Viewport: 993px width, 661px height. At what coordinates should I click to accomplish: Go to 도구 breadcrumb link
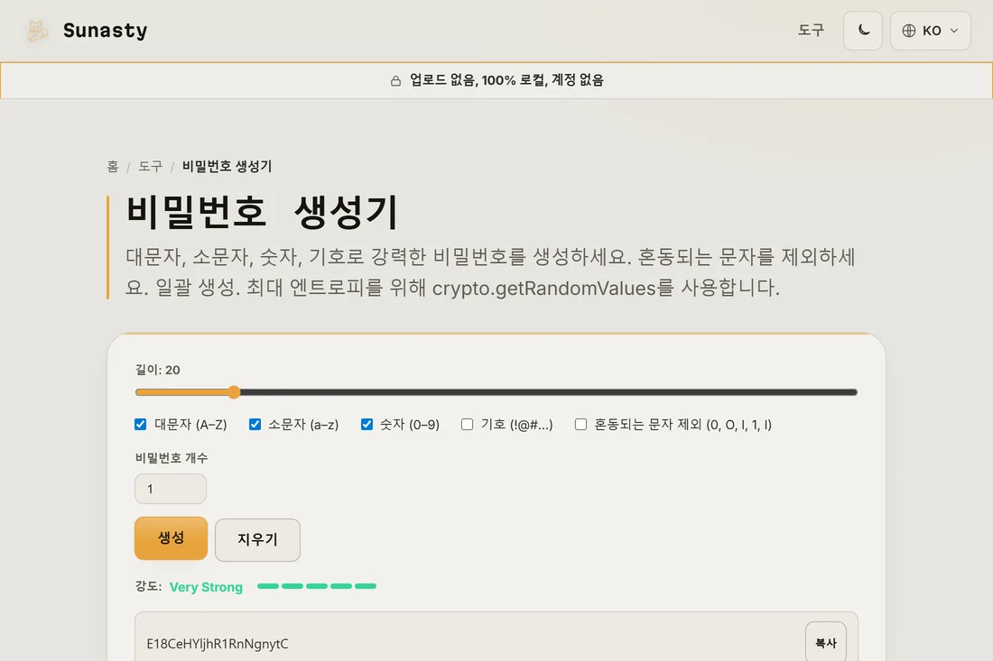(150, 166)
